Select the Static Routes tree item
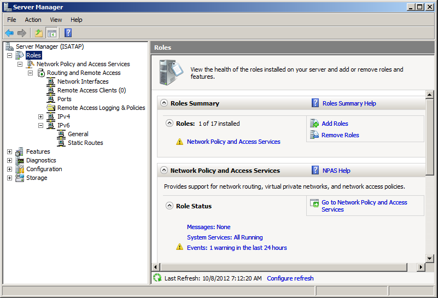This screenshot has height=298, width=438. pyautogui.click(x=85, y=143)
